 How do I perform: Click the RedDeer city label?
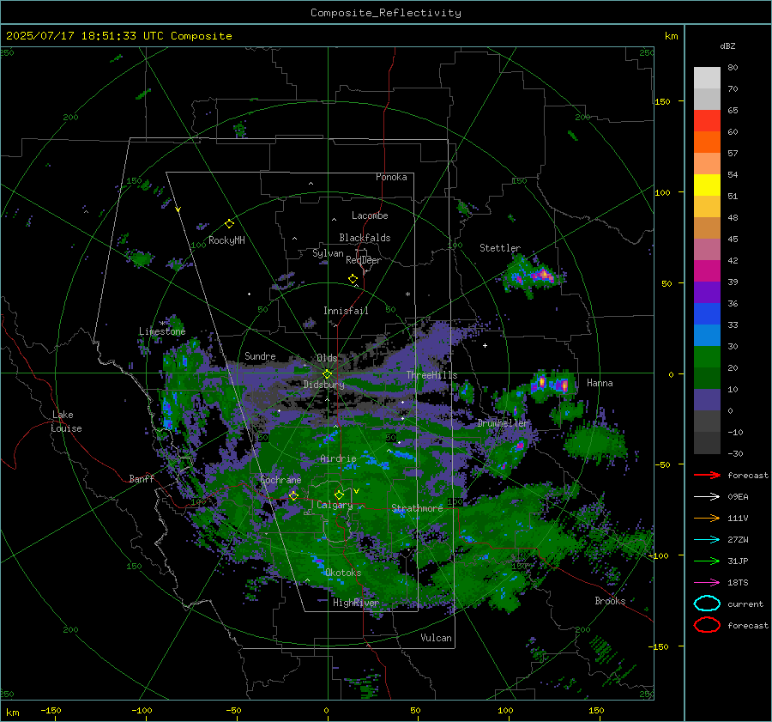pyautogui.click(x=364, y=260)
